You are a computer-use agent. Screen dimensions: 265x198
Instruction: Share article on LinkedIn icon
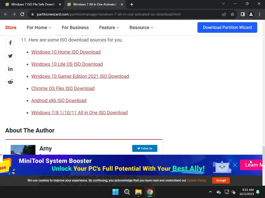coord(10,69)
